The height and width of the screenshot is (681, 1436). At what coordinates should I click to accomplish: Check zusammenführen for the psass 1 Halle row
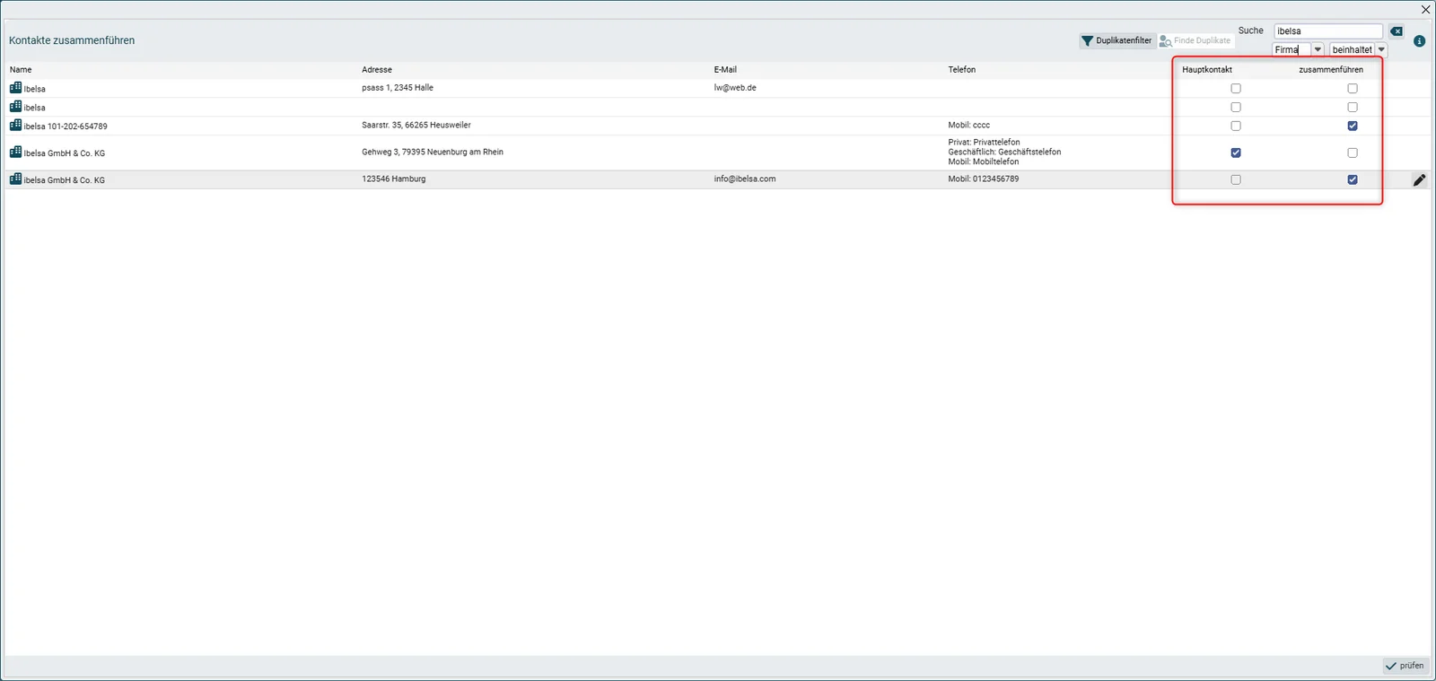pyautogui.click(x=1353, y=89)
